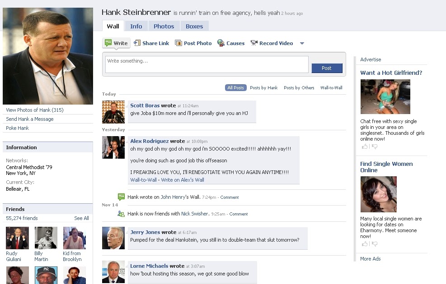The width and height of the screenshot is (446, 284).
Task: Click friend icon beside Nick Swisher story
Action: pos(121,214)
